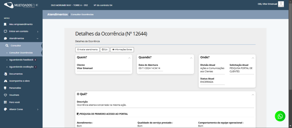Click the WhatsApp chat floating icon
This screenshot has width=292, height=128.
tap(280, 116)
